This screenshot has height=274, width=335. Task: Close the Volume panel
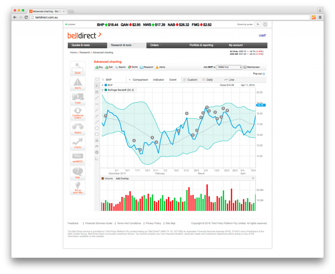[253, 178]
